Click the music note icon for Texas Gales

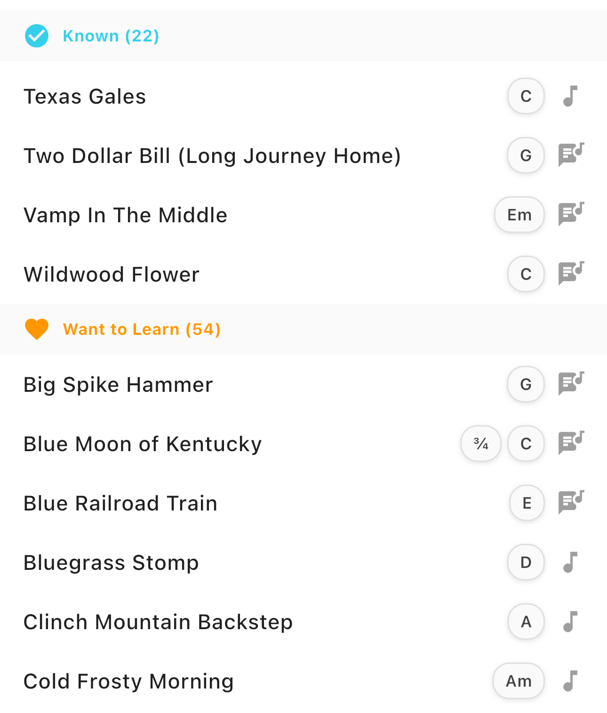point(570,96)
